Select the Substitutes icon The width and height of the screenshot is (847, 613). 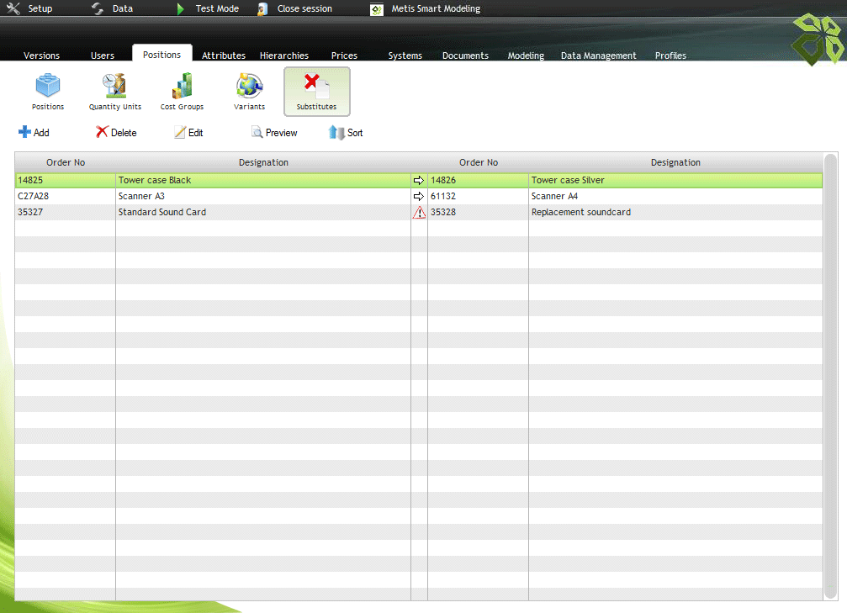(316, 92)
